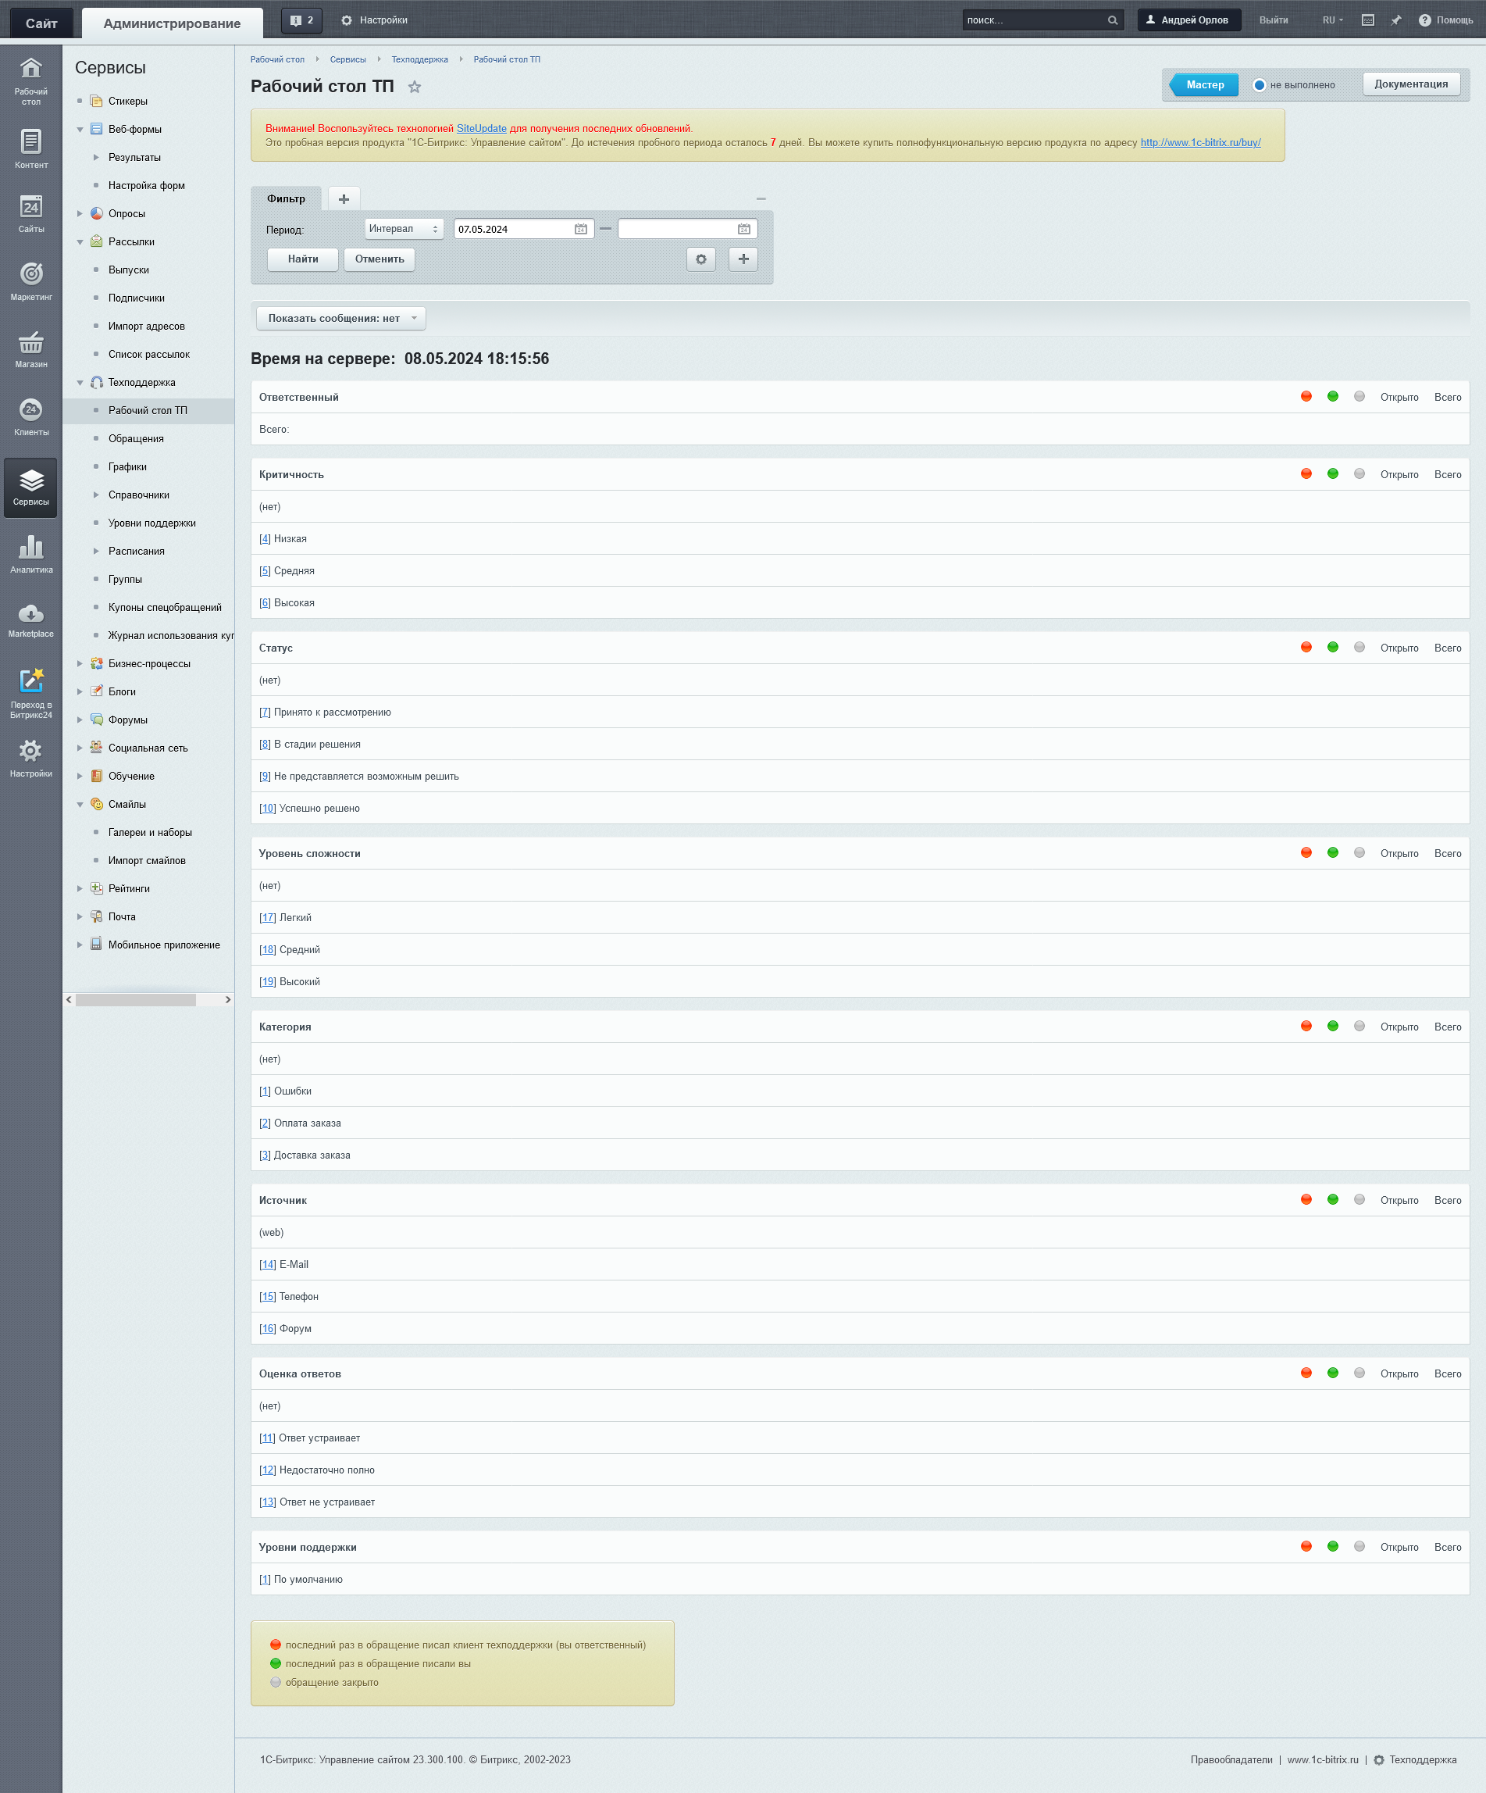Collapse the Техподдержка tree node

click(x=80, y=384)
